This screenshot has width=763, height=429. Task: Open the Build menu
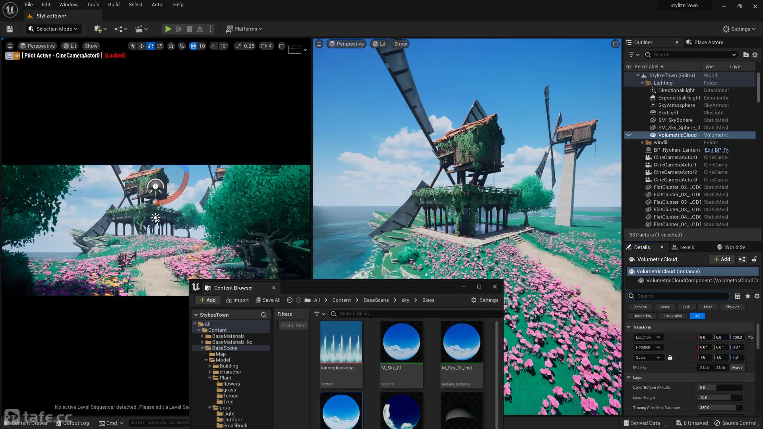[114, 5]
